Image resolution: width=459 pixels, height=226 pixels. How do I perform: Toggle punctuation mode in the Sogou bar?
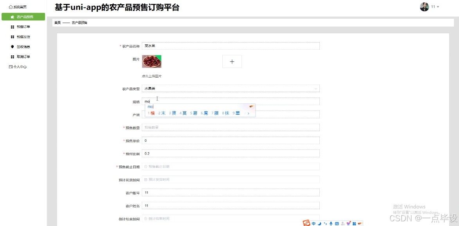coord(326,223)
